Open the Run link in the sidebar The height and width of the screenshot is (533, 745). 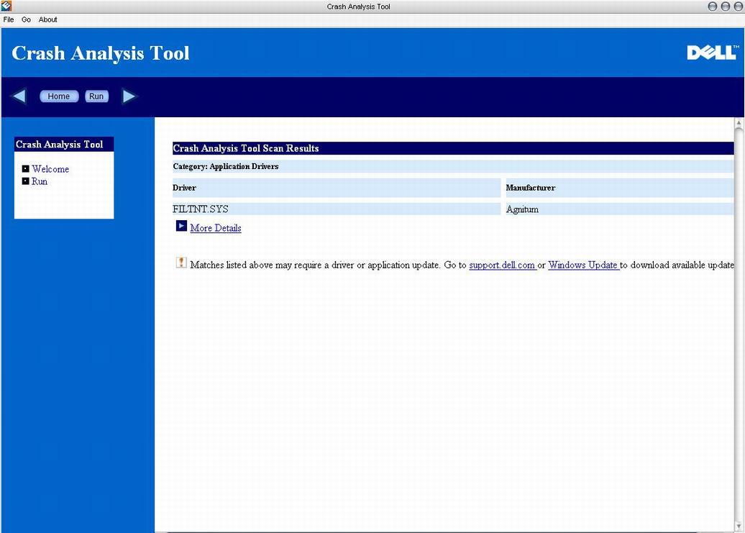click(x=40, y=181)
